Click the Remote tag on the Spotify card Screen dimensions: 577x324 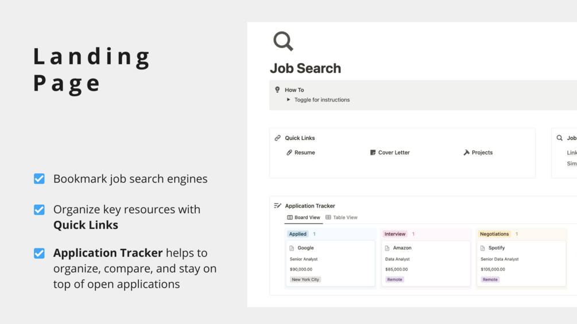(x=490, y=280)
